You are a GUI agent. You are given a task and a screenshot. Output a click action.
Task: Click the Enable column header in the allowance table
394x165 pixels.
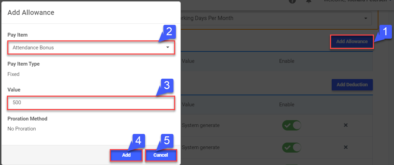[287, 61]
